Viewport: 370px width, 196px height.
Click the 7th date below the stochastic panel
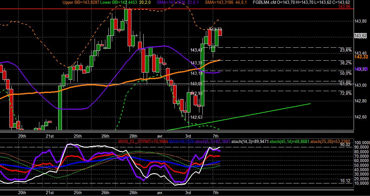coord(215,193)
